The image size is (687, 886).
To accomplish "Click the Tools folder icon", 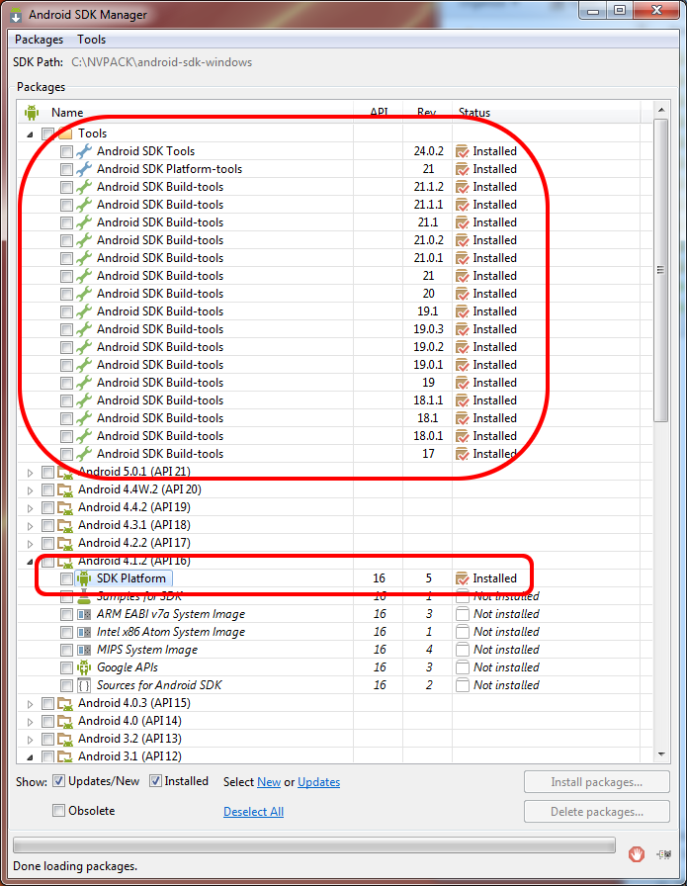I will [x=65, y=133].
